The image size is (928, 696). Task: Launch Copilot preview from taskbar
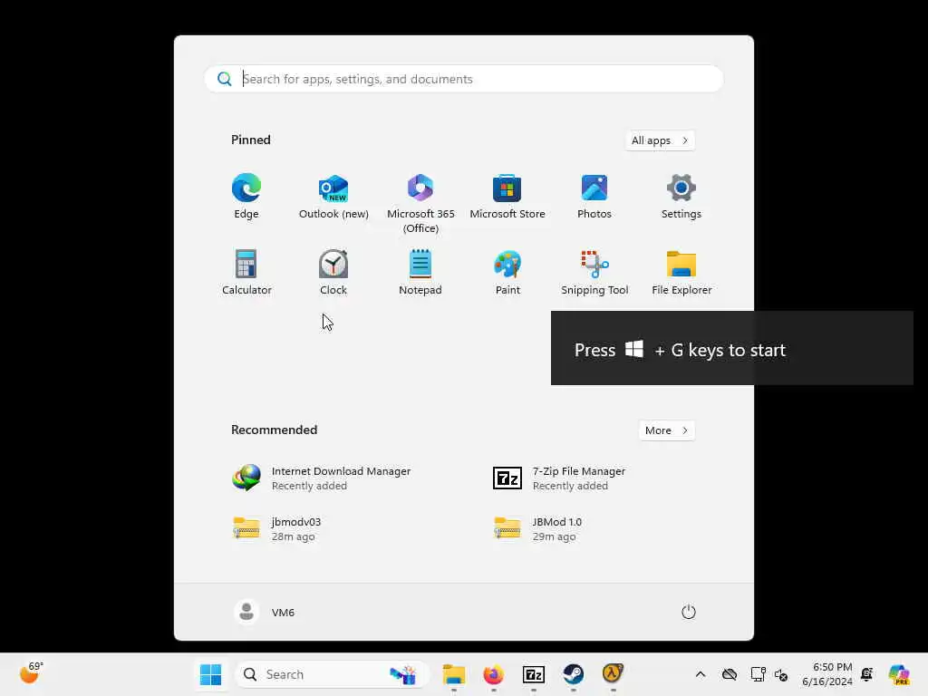click(x=899, y=674)
